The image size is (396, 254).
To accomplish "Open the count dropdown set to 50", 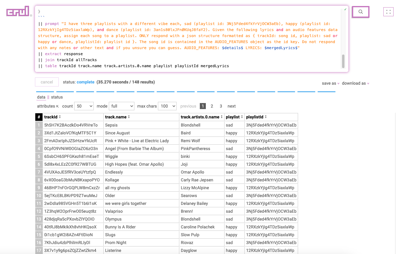I will click(x=84, y=106).
